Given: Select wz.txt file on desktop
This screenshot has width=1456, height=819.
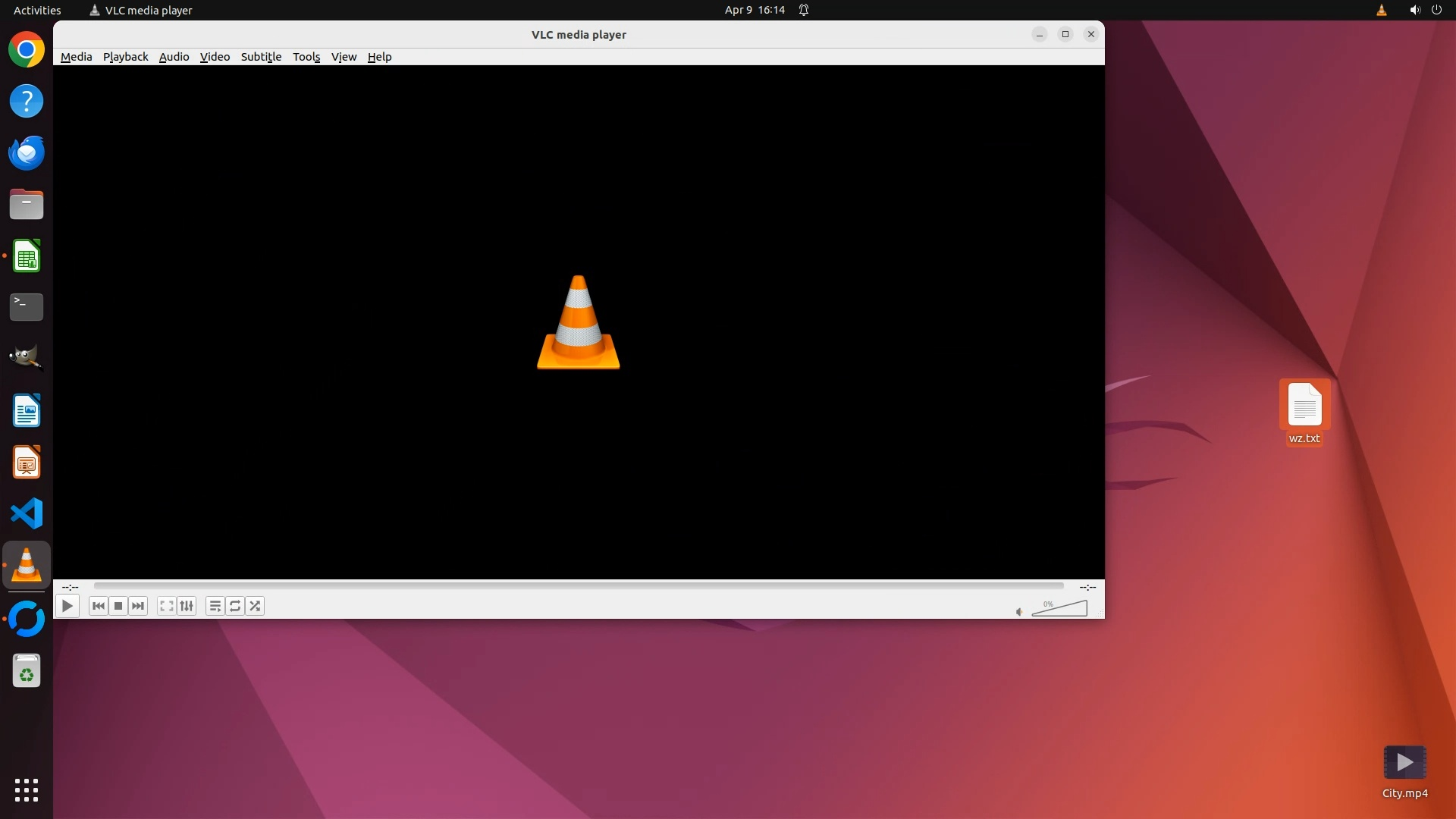Looking at the screenshot, I should coord(1304,405).
